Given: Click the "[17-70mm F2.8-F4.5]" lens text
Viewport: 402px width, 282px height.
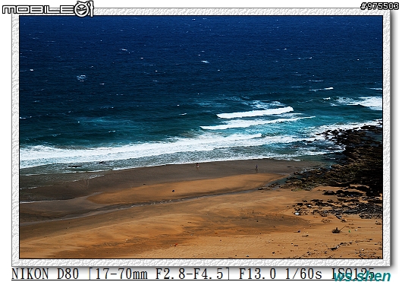Looking at the screenshot, I should 159,274.
